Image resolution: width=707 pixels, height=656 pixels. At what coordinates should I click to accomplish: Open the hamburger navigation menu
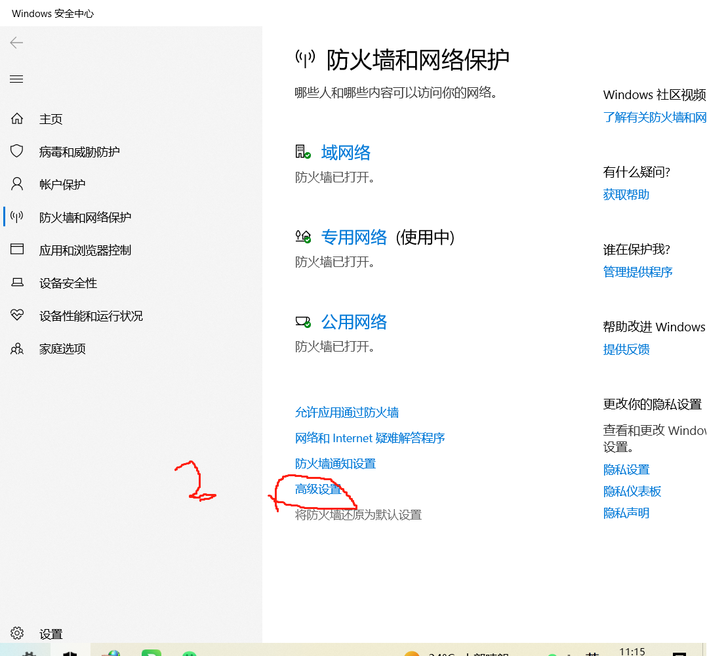[16, 79]
